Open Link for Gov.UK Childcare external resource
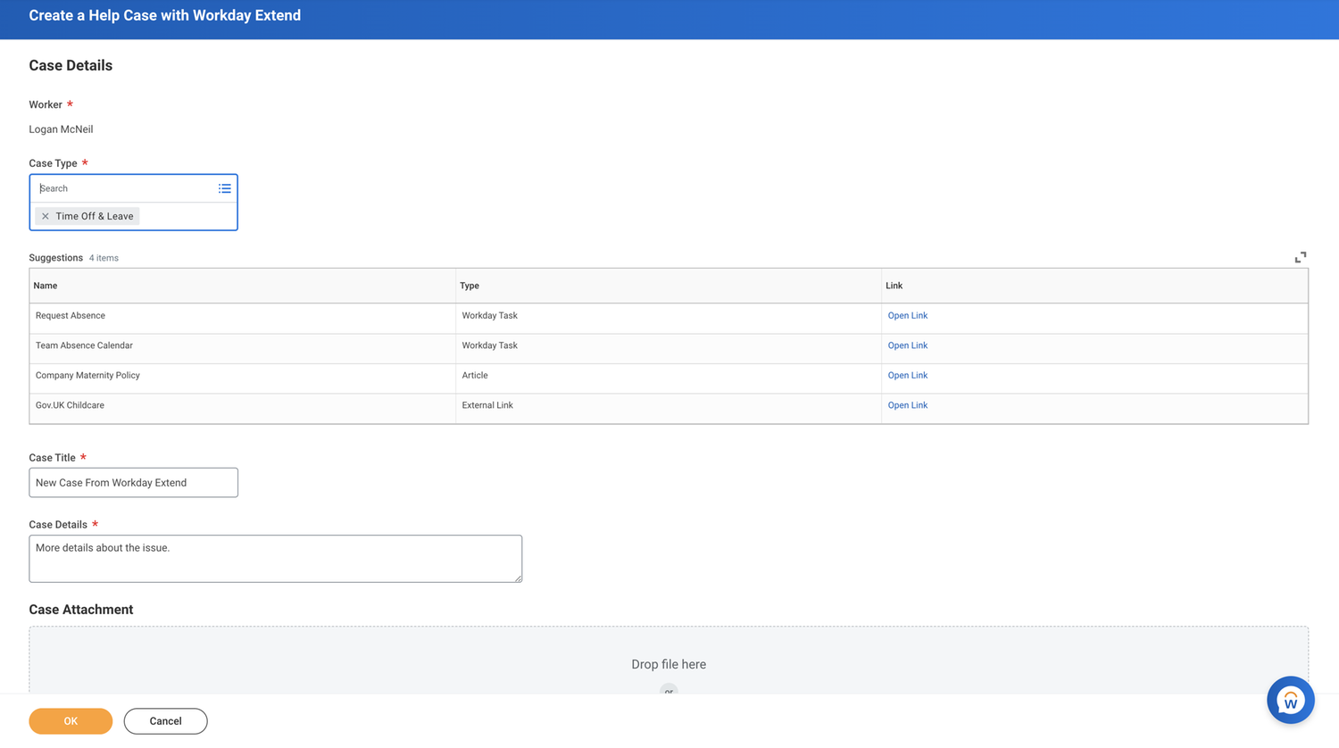 click(907, 405)
